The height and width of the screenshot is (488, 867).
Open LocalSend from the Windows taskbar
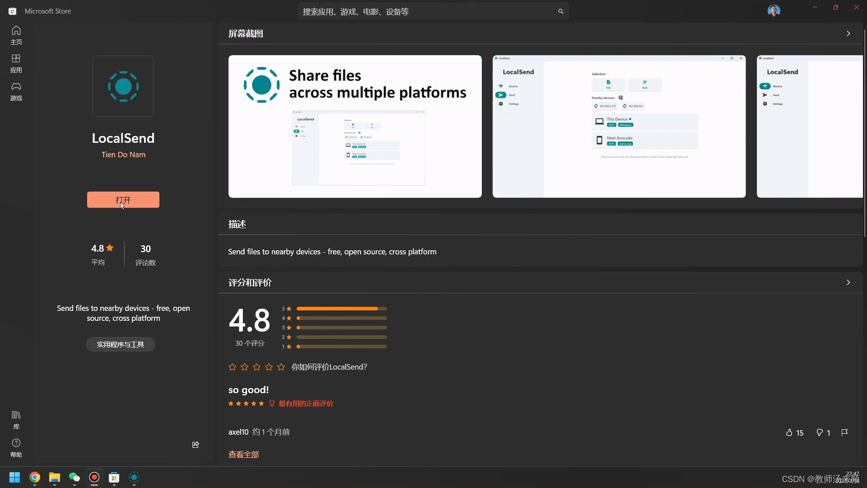click(134, 477)
